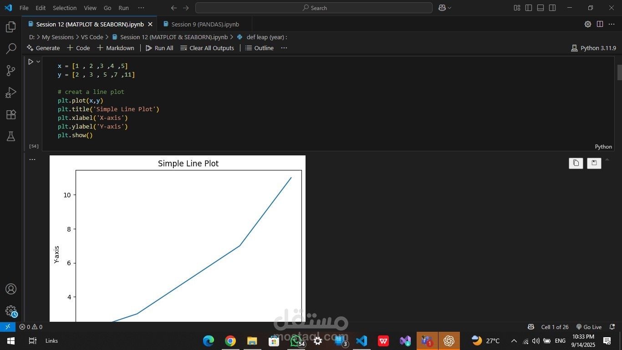Screen dimensions: 622x350
Task: Click the plt.show() line in the code cell
Action: coord(75,135)
